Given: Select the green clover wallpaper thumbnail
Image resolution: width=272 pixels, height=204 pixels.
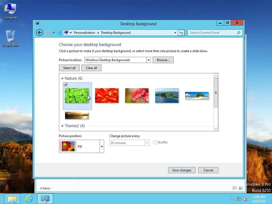Looking at the screenshot, I should 77,96.
